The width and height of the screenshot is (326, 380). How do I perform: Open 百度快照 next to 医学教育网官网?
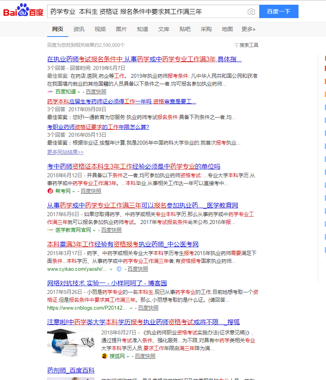111,230
